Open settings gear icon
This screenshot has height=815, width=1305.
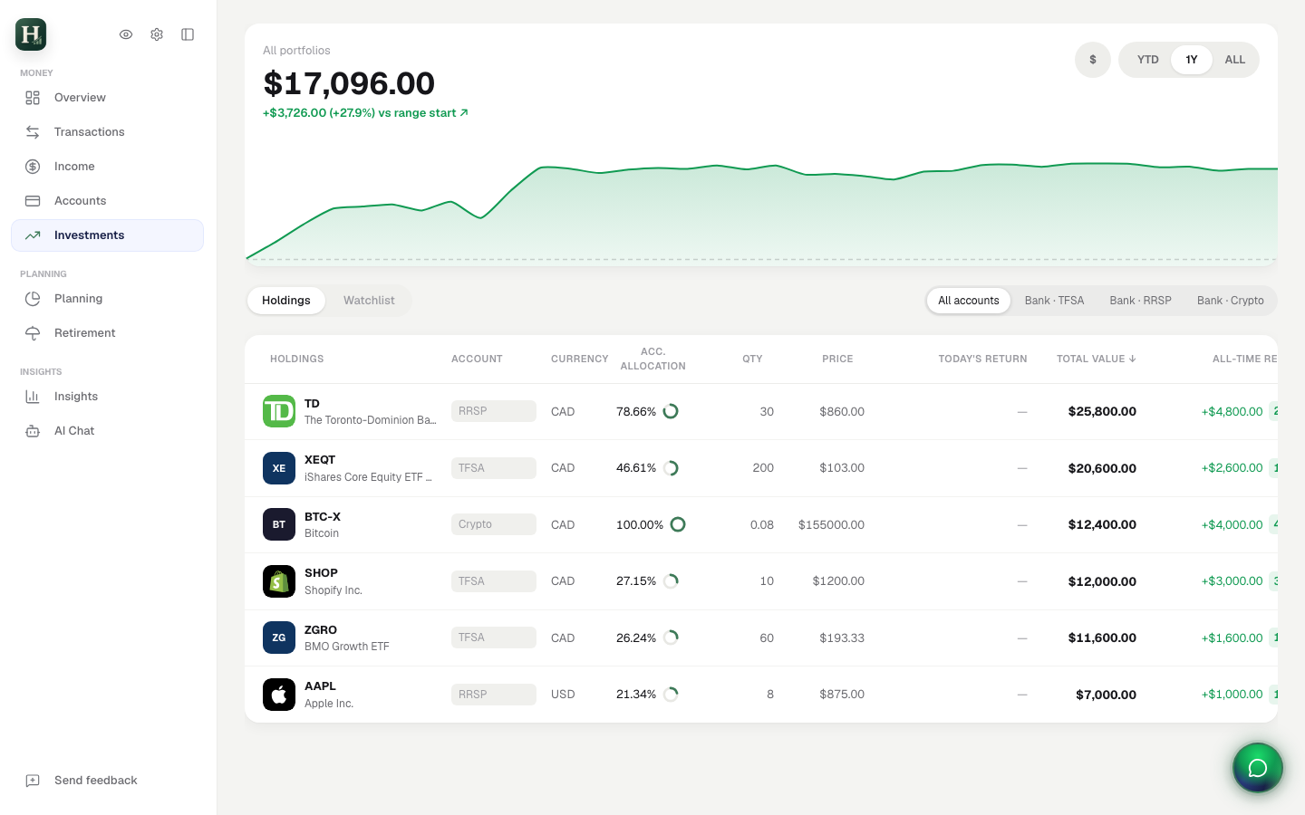(x=157, y=34)
